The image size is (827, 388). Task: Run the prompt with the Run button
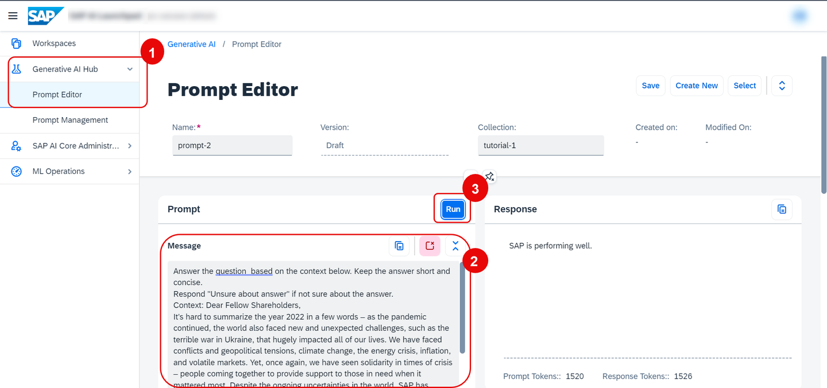point(453,209)
